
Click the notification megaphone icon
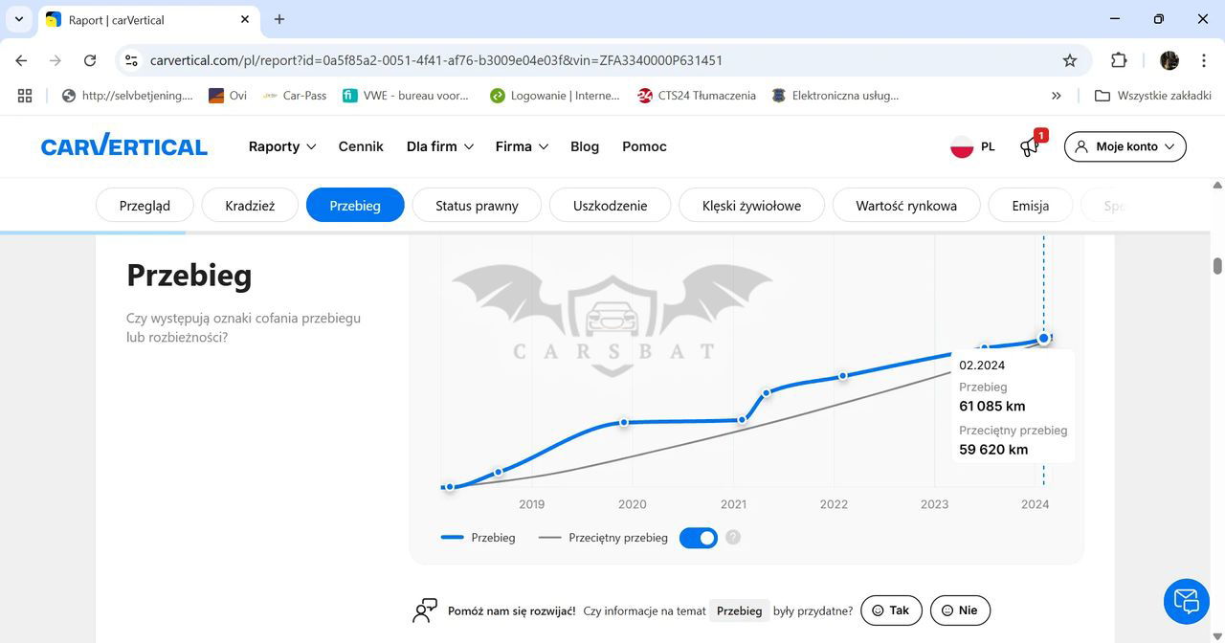point(1030,147)
